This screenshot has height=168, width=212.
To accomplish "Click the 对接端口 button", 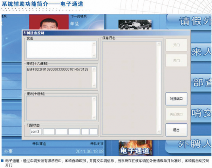I will click(x=177, y=99).
